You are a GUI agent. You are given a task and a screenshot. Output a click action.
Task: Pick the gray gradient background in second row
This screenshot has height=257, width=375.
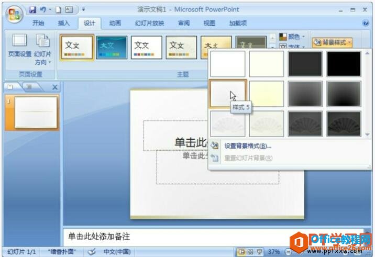point(305,94)
